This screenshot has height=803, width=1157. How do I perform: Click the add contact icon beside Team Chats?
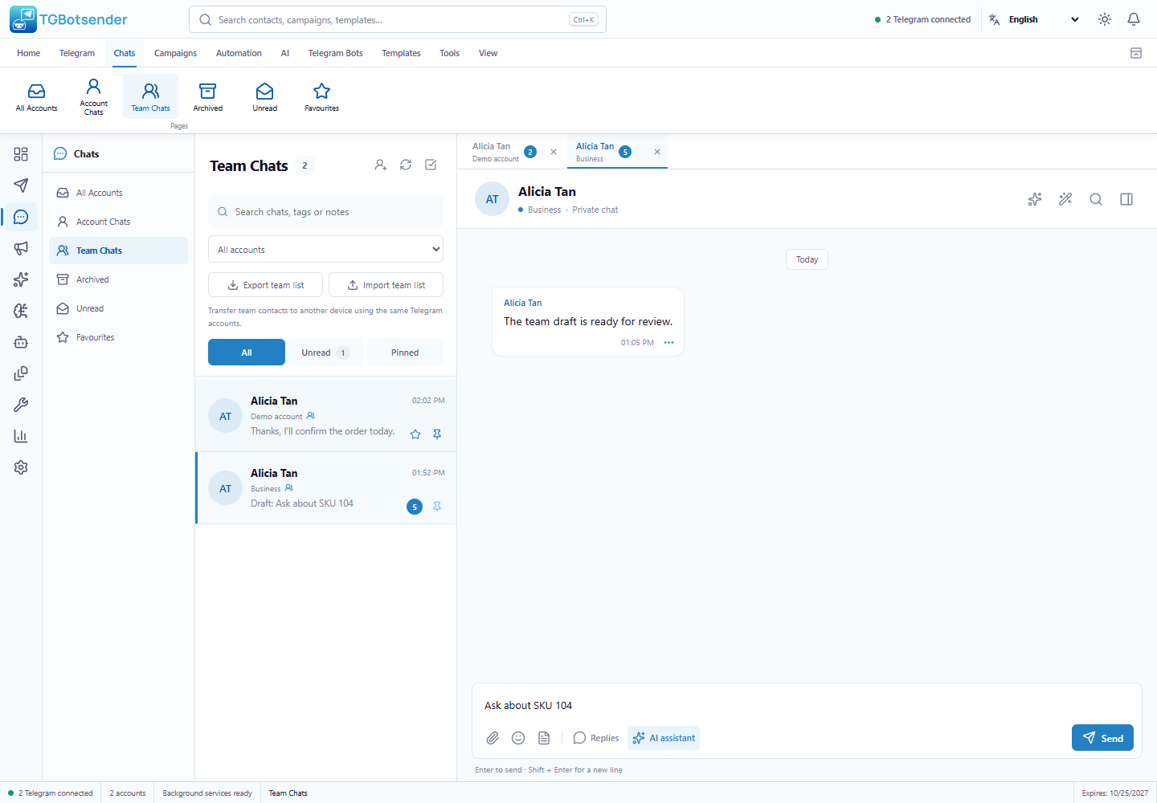pos(381,165)
